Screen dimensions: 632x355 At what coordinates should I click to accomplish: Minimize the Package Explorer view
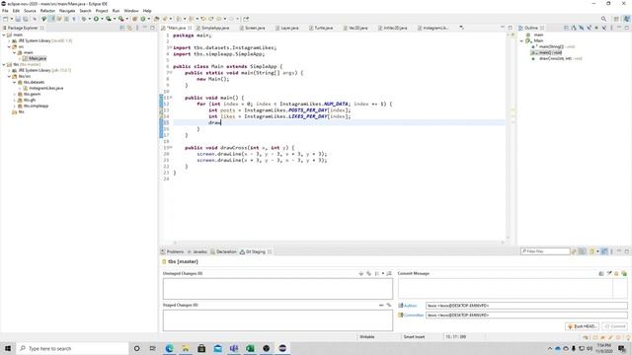pyautogui.click(x=145, y=28)
